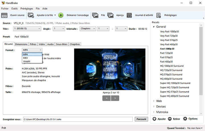Click the Journal d'activité label
205x131 pixels.
tap(144, 15)
